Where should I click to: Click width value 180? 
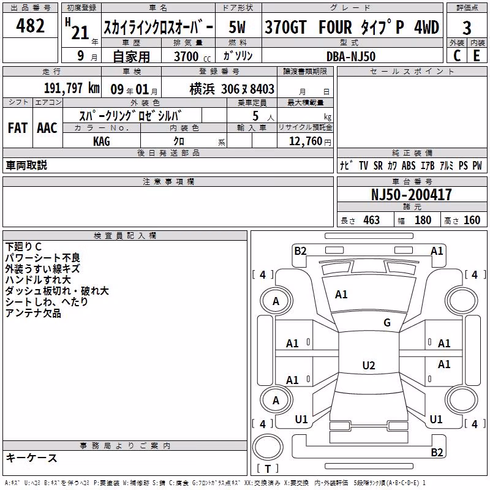click(x=423, y=221)
